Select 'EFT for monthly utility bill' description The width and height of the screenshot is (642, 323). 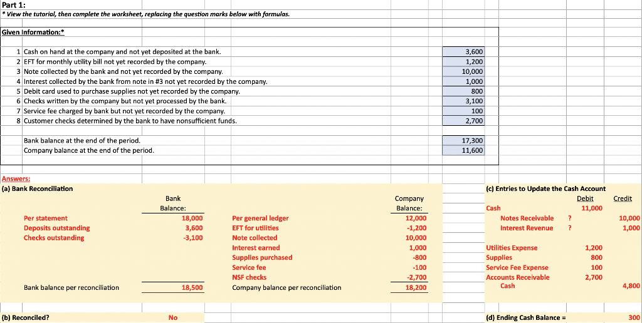[x=115, y=62]
